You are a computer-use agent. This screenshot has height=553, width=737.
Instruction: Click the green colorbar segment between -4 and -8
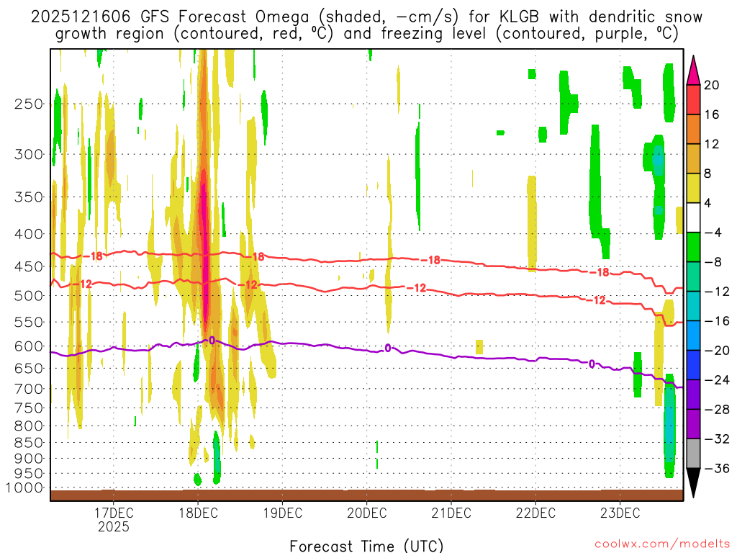(x=693, y=247)
